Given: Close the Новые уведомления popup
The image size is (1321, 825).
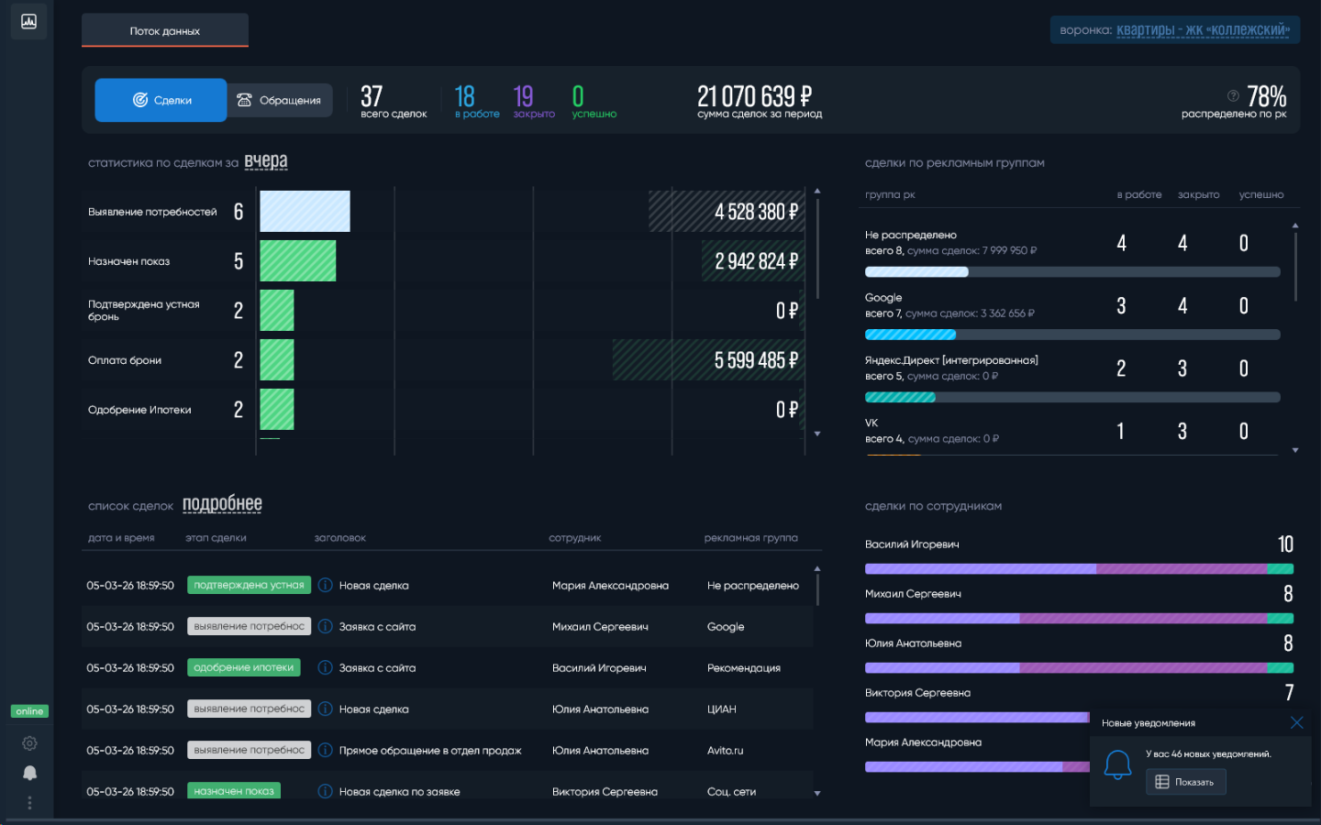Looking at the screenshot, I should coord(1296,722).
